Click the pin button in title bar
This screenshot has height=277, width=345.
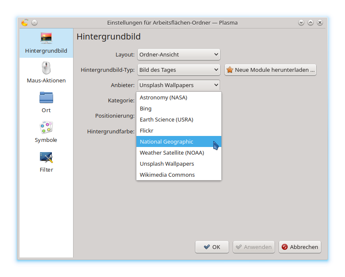[34, 23]
